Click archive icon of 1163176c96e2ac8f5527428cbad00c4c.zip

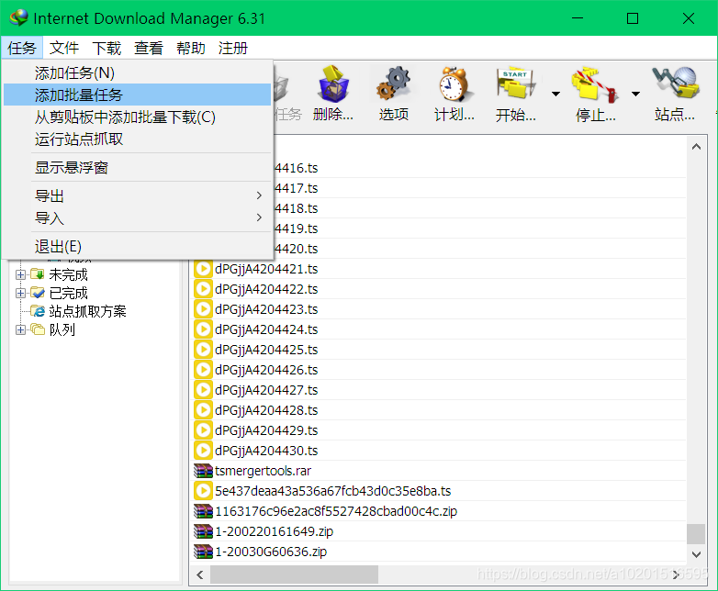[203, 511]
